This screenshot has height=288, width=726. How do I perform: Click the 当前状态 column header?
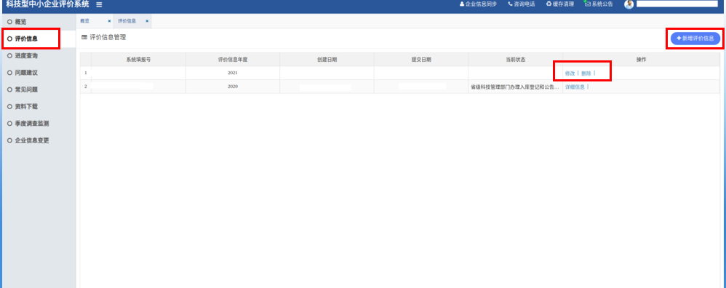(515, 60)
